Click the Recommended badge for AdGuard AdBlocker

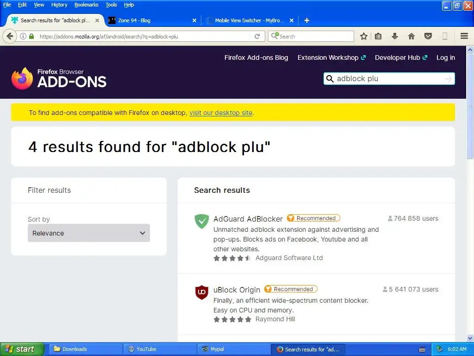click(x=313, y=218)
